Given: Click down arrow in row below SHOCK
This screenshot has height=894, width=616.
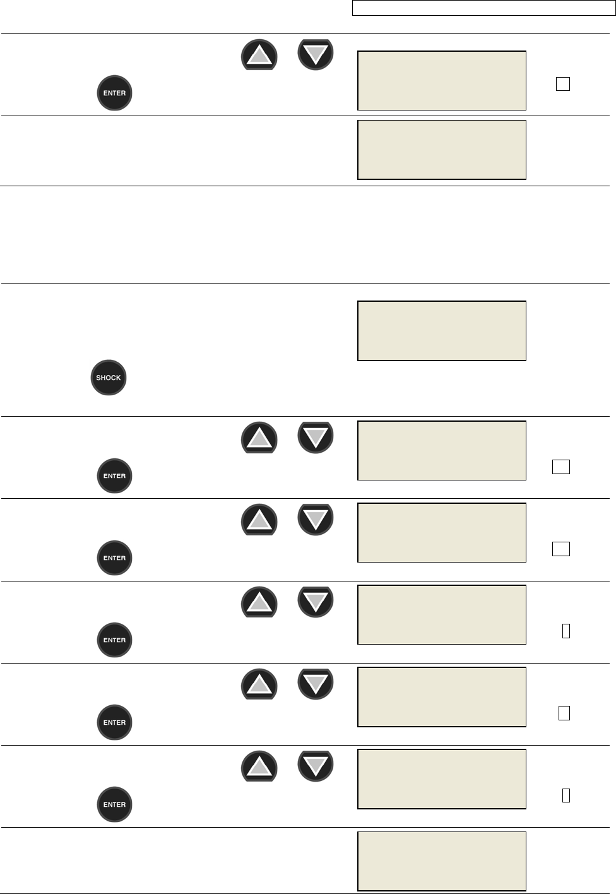Looking at the screenshot, I should tap(315, 438).
